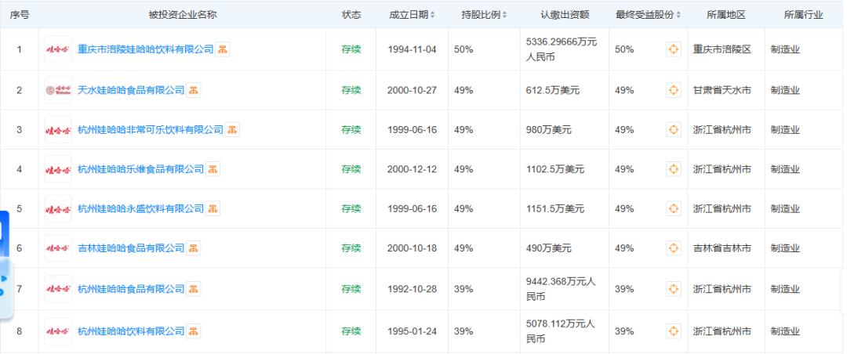Click 所属地区 column header
Screen dimensions: 847x354
coord(726,15)
